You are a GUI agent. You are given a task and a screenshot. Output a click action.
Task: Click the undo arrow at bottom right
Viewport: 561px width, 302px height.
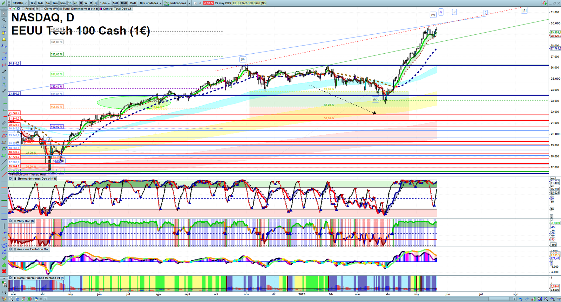pyautogui.click(x=520, y=299)
